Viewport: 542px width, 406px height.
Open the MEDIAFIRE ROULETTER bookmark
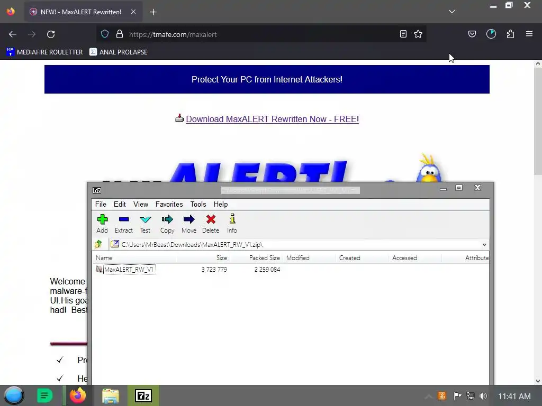pyautogui.click(x=44, y=52)
